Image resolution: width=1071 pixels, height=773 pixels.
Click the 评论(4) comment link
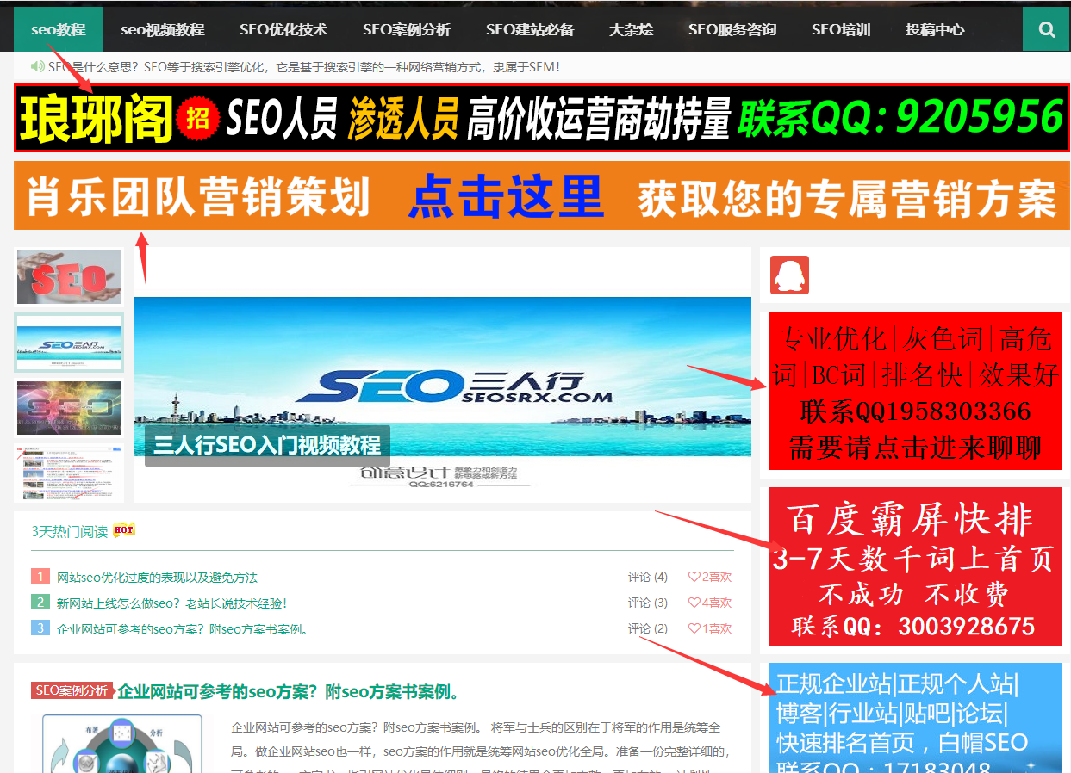[x=648, y=577]
